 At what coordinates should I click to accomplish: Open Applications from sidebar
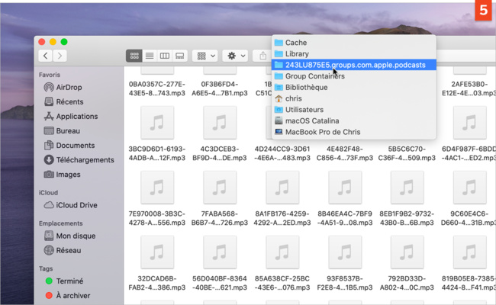(x=76, y=117)
